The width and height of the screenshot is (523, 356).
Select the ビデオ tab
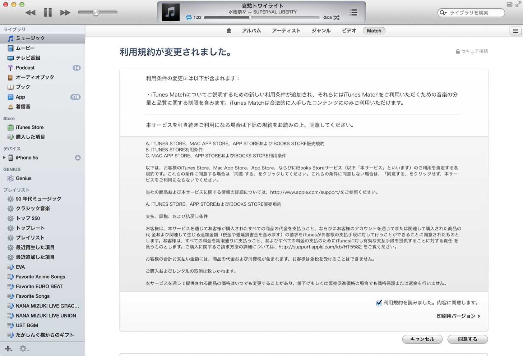pos(349,31)
